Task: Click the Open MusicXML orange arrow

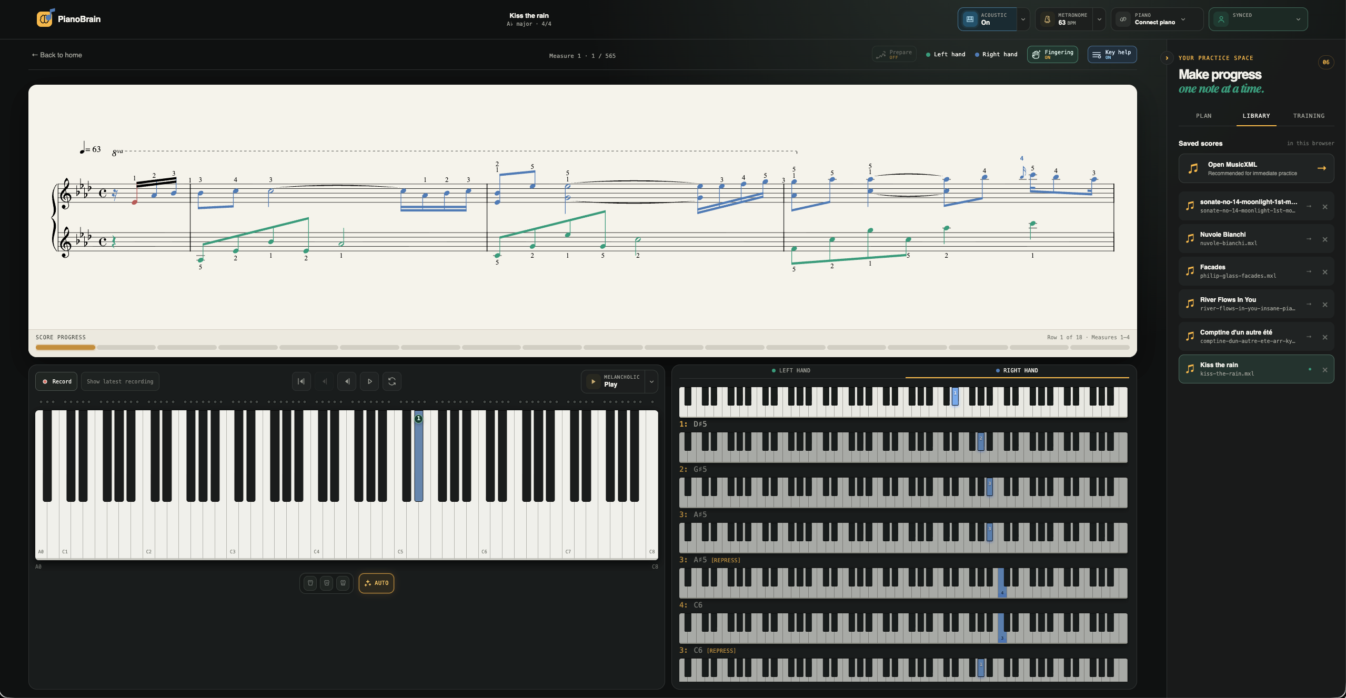Action: tap(1322, 168)
